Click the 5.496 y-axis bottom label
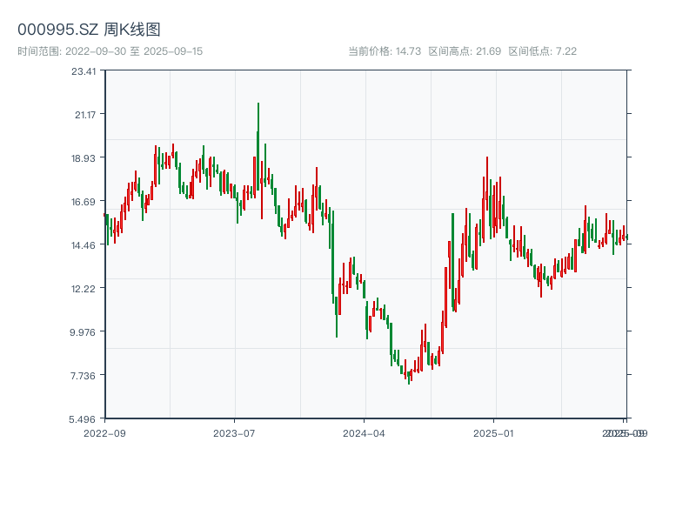Image resolution: width=696 pixels, height=522 pixels. point(84,418)
